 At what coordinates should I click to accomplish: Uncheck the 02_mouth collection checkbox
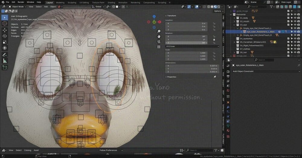(288, 21)
